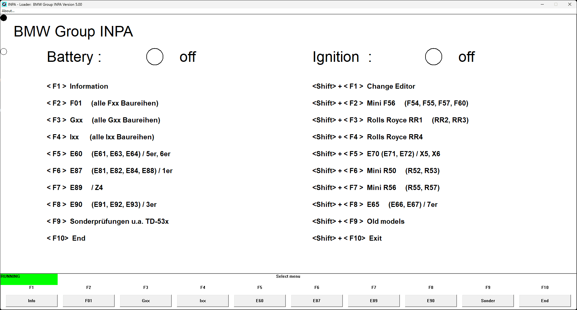577x310 pixels.
Task: Click the 'E90 (E91, E92, E93) / 3er' line
Action: (x=102, y=204)
